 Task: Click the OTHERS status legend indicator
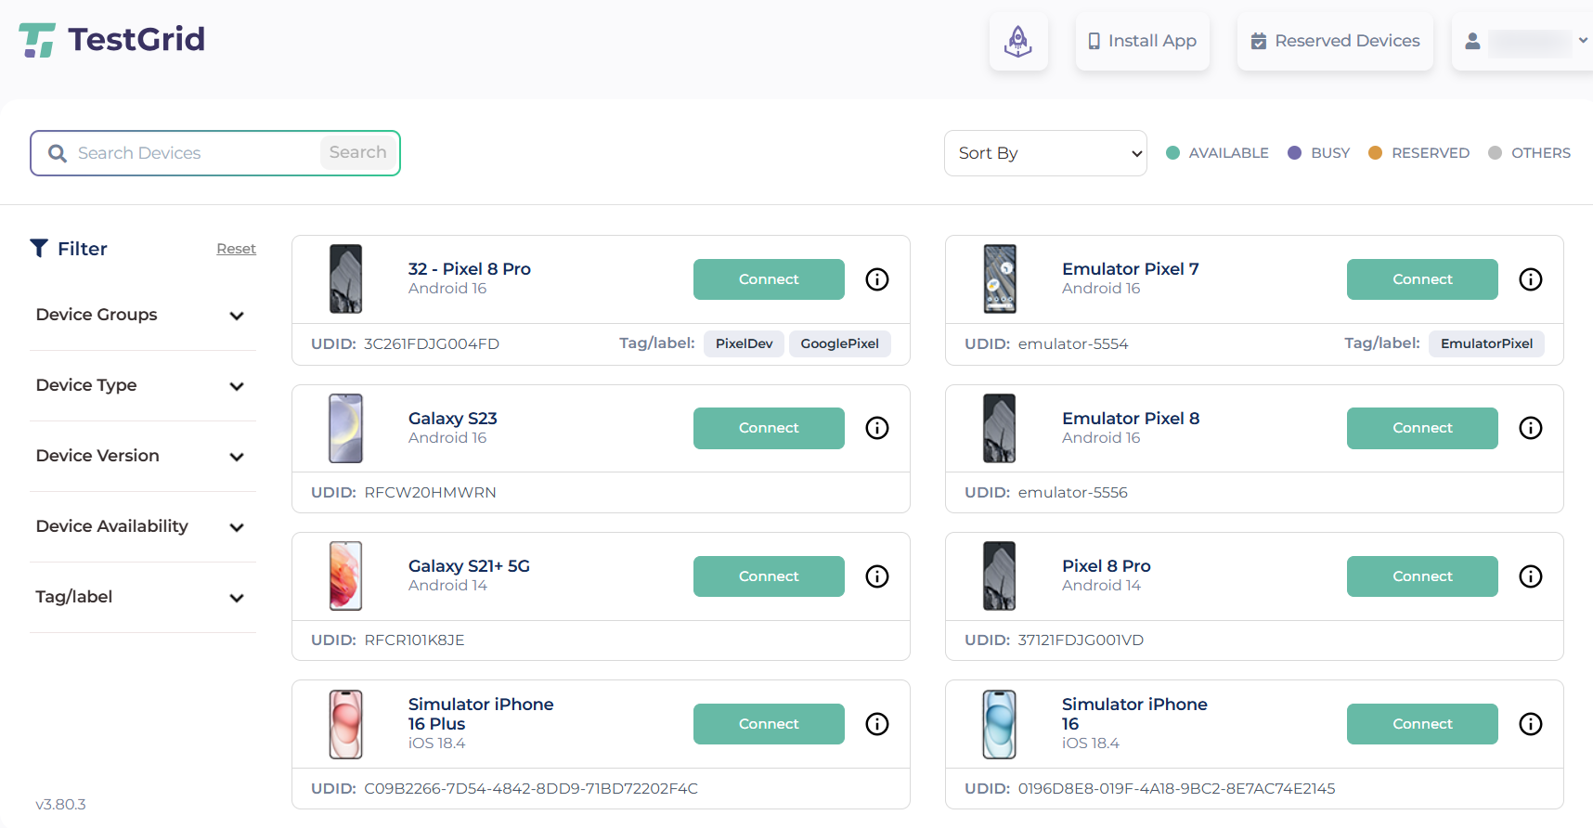coord(1495,153)
